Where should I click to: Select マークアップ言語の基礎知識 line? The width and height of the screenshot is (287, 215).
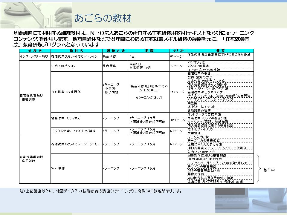pyautogui.click(x=208, y=122)
